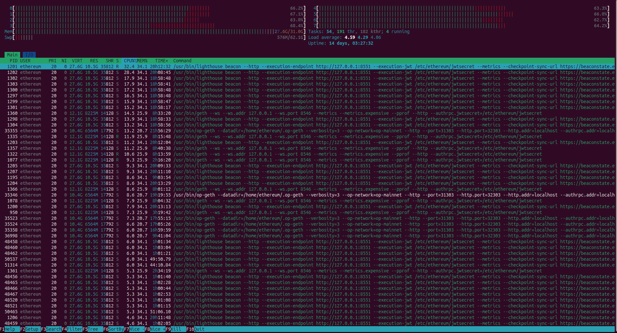
Task: Select the op-geth process row PID 35524
Action: click(308, 223)
